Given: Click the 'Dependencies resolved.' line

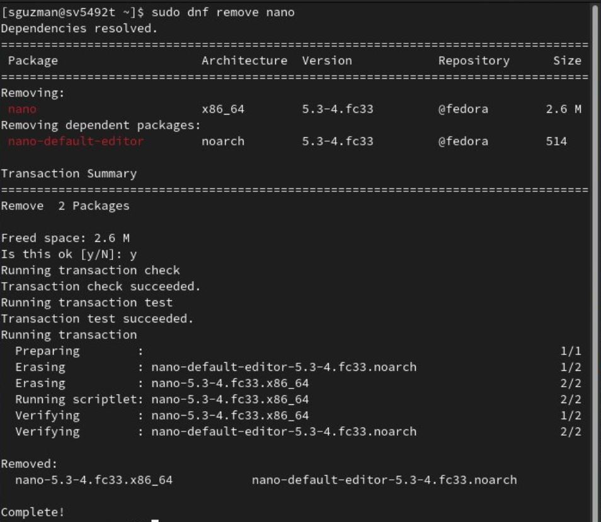Looking at the screenshot, I should [79, 29].
